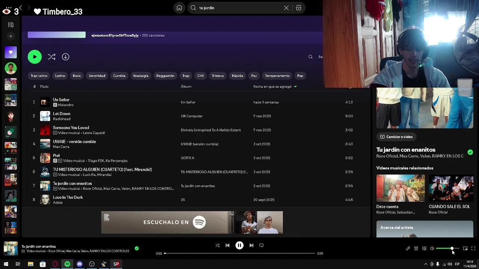Create a new playlist with plus icon

[10, 36]
